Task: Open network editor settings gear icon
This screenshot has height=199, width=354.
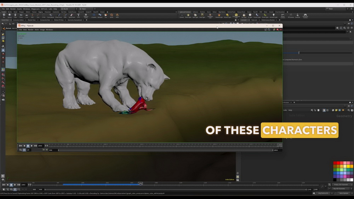Action: pyautogui.click(x=337, y=28)
